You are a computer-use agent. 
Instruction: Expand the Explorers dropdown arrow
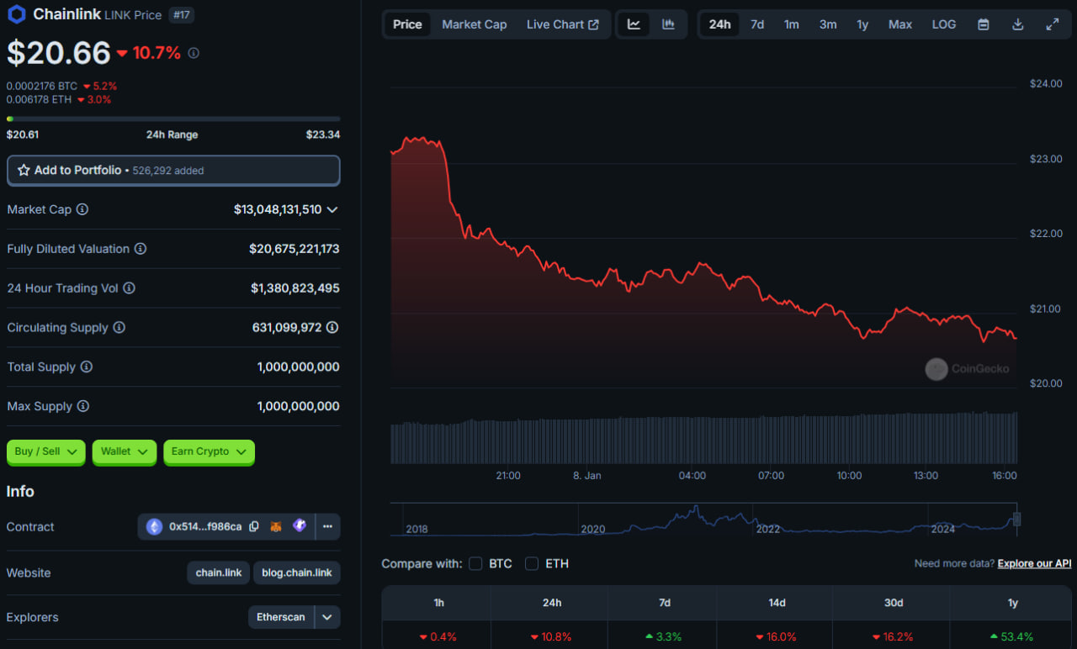[x=327, y=617]
